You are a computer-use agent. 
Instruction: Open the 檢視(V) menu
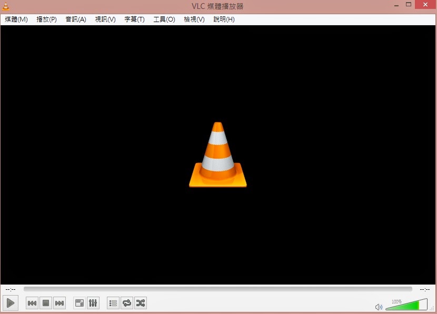pos(194,19)
